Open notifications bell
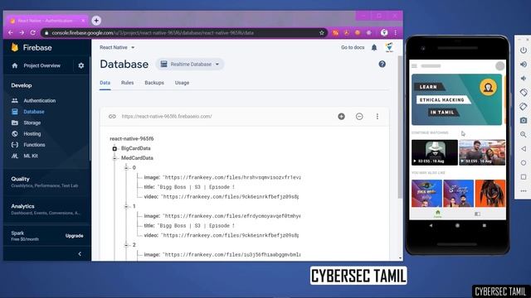The image size is (531, 298). tap(374, 47)
